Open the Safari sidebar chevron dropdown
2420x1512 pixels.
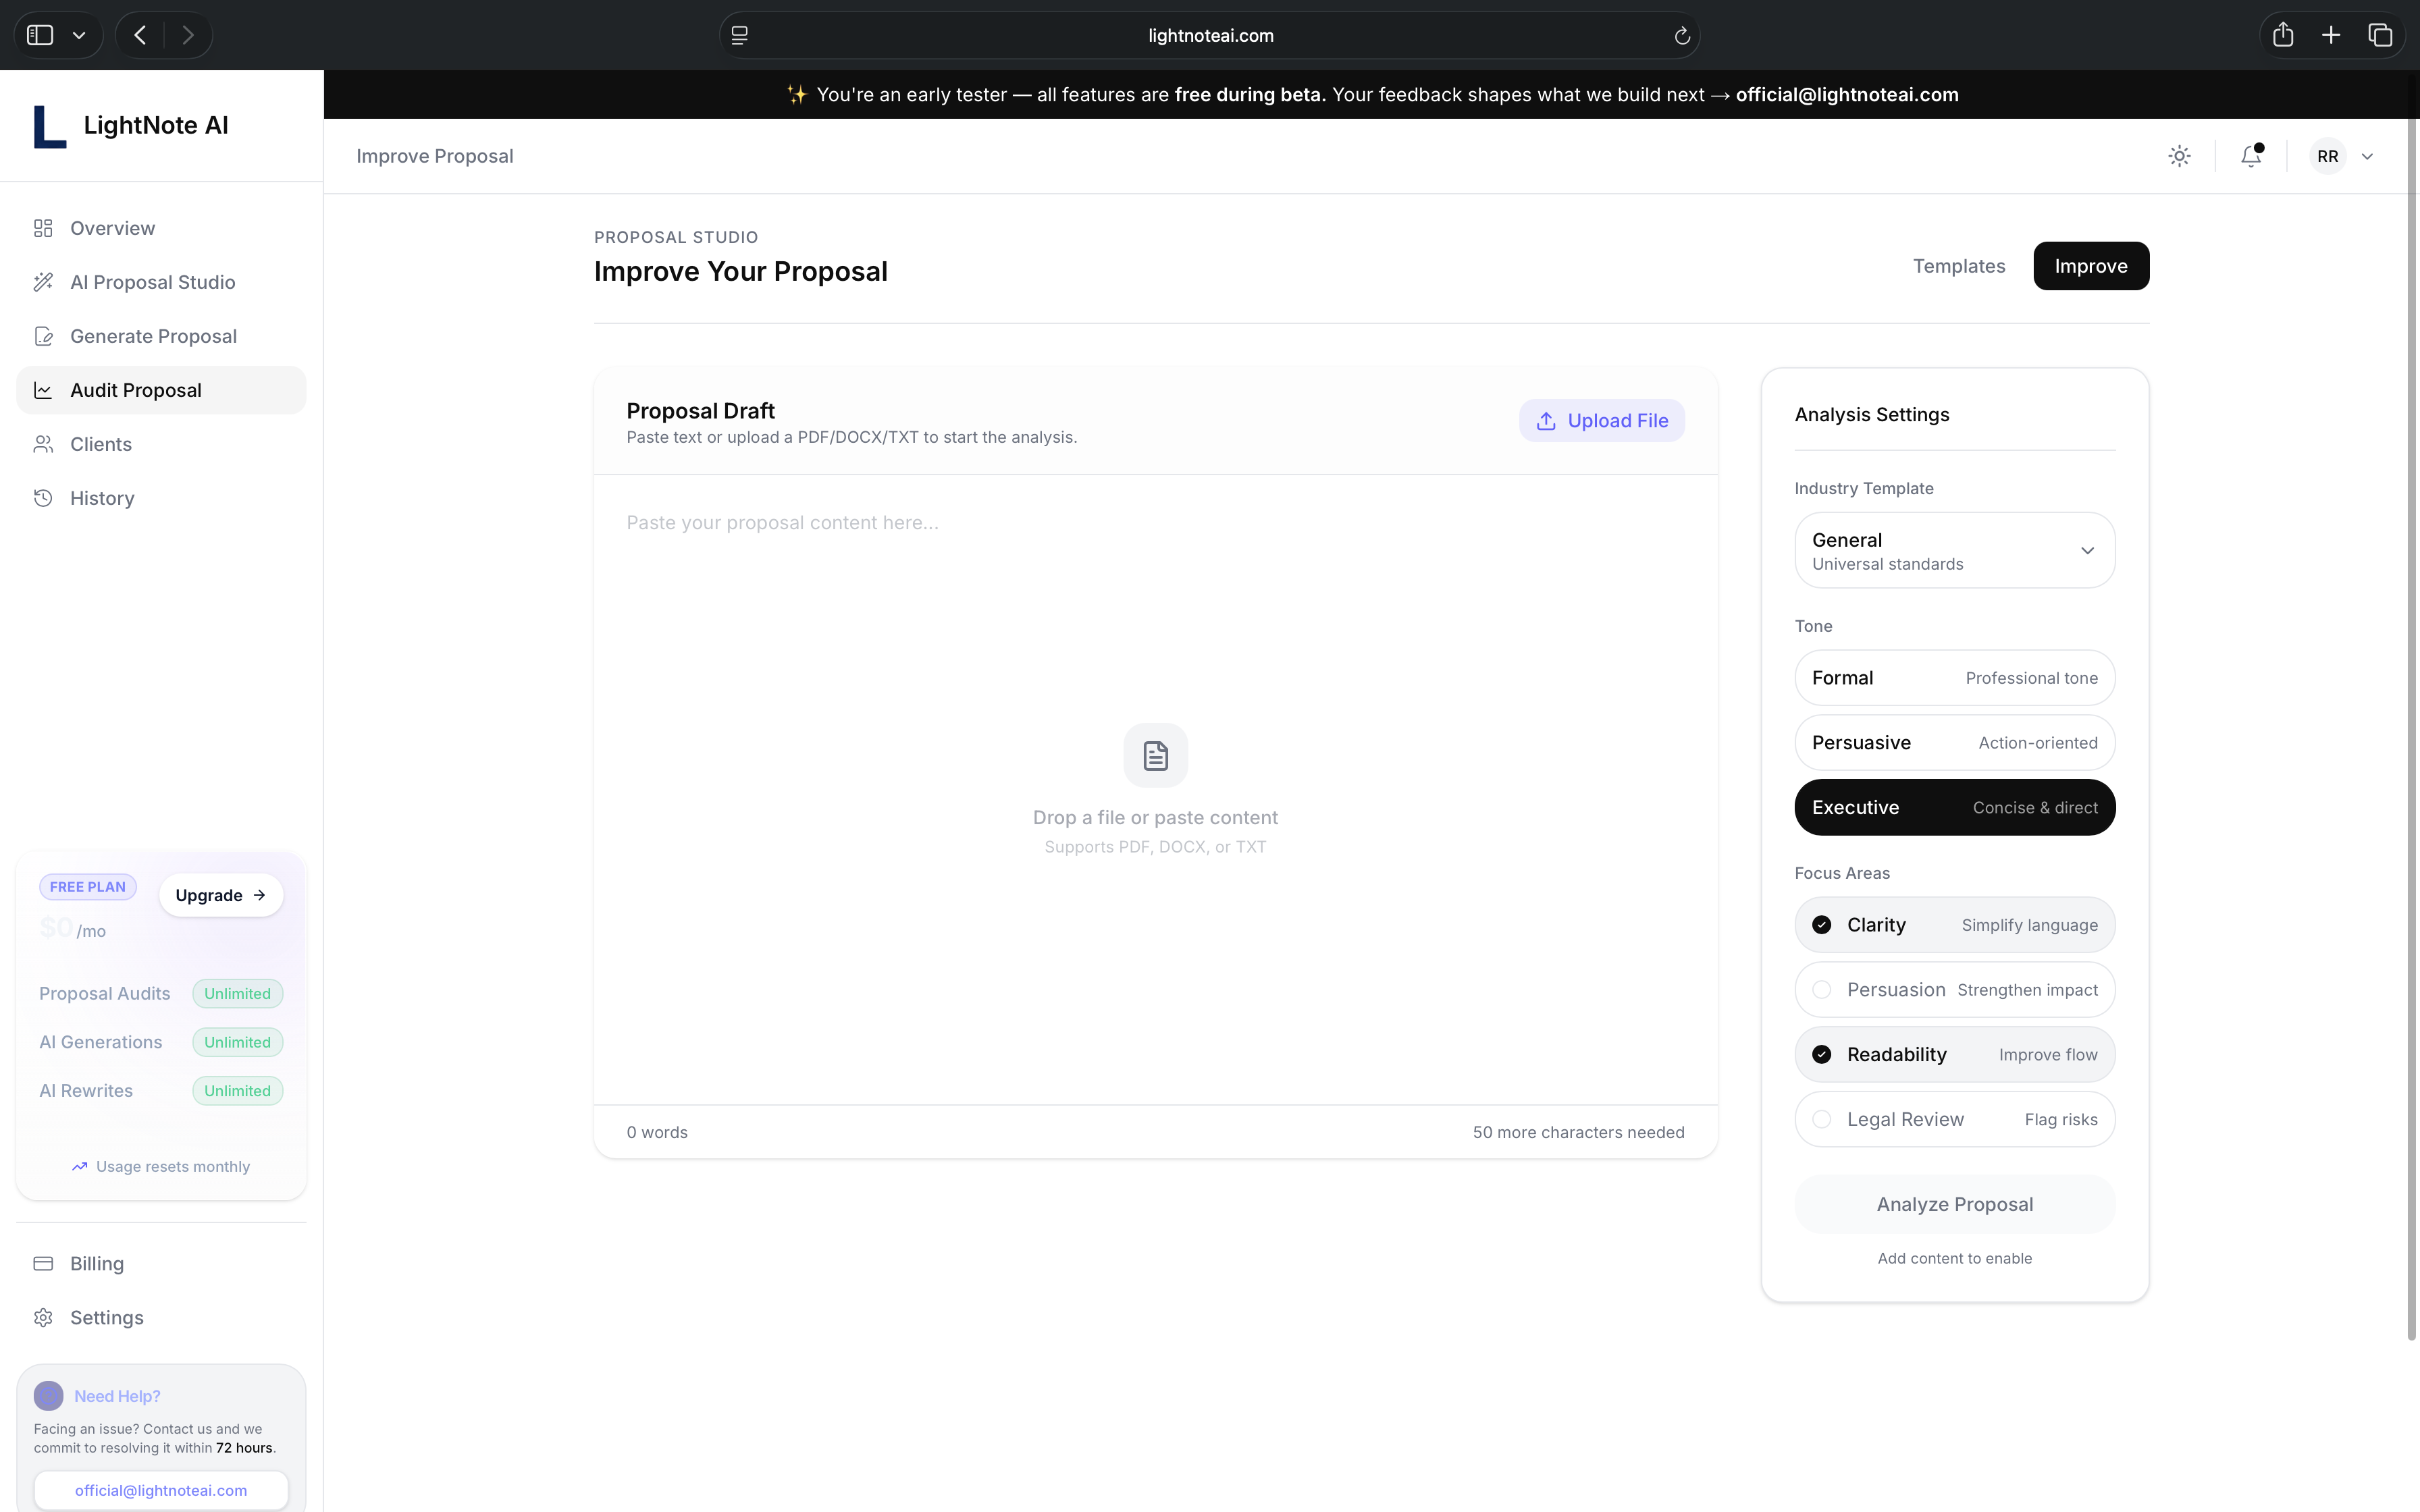pyautogui.click(x=80, y=34)
